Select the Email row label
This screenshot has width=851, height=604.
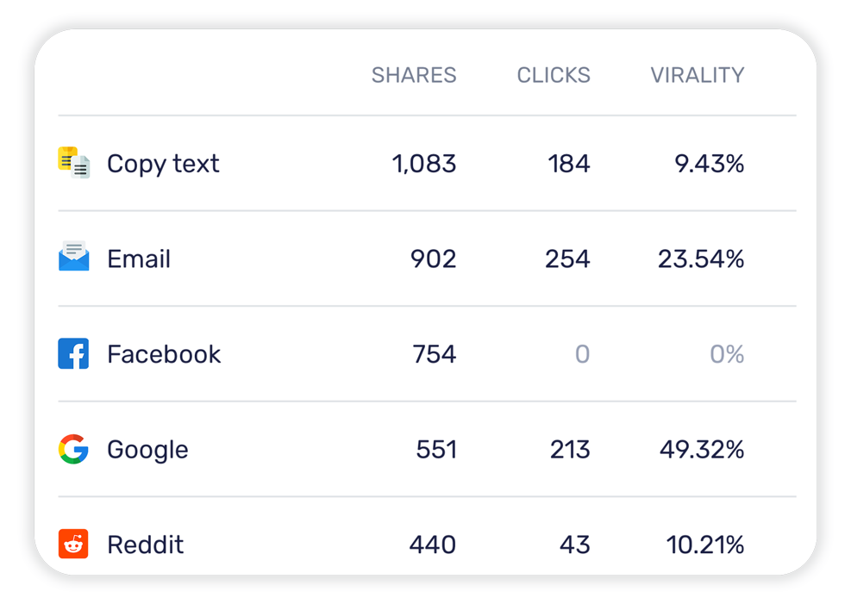(139, 258)
